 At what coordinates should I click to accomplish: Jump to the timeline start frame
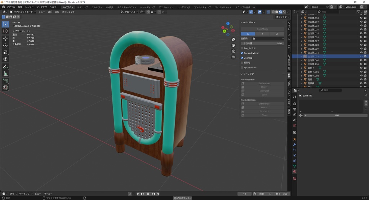138,194
